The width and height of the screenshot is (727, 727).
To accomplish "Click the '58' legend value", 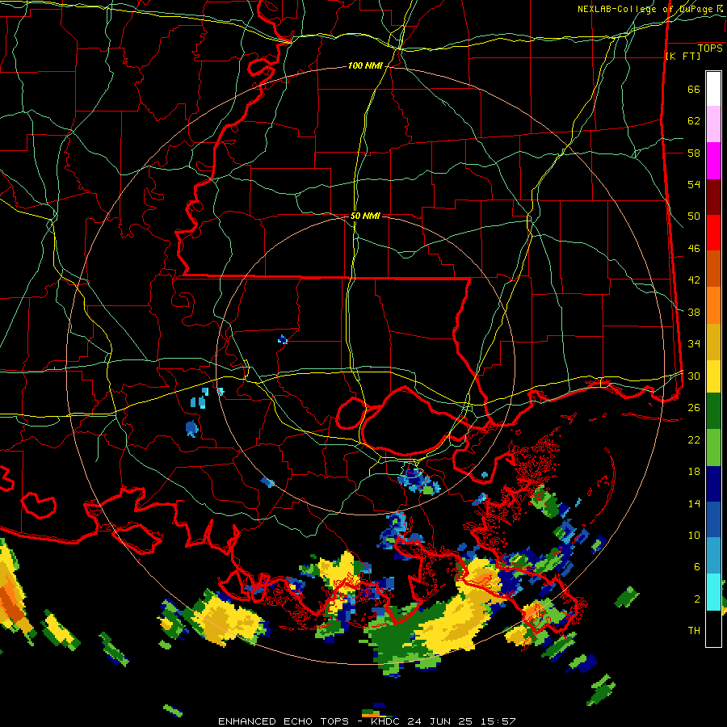I will click(694, 153).
